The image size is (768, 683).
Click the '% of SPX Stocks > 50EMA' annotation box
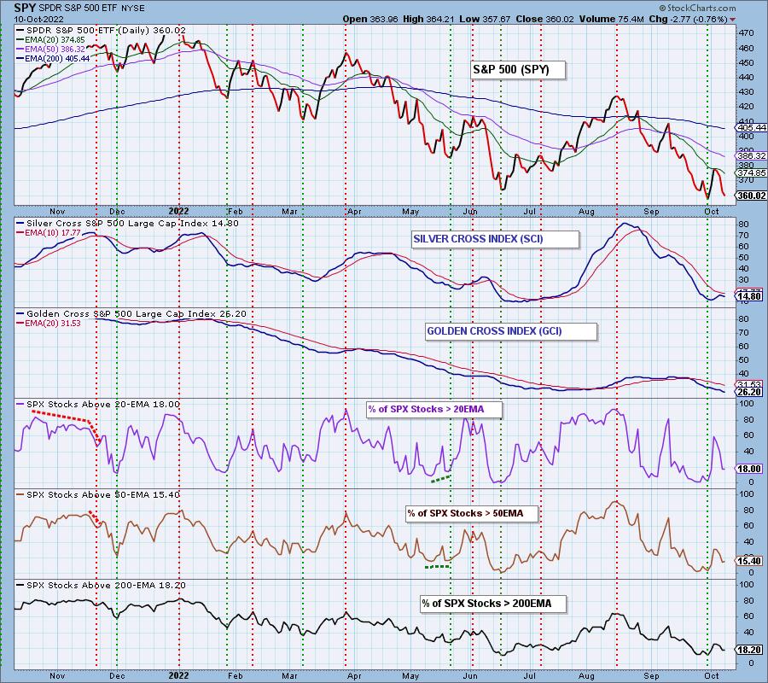click(x=472, y=513)
